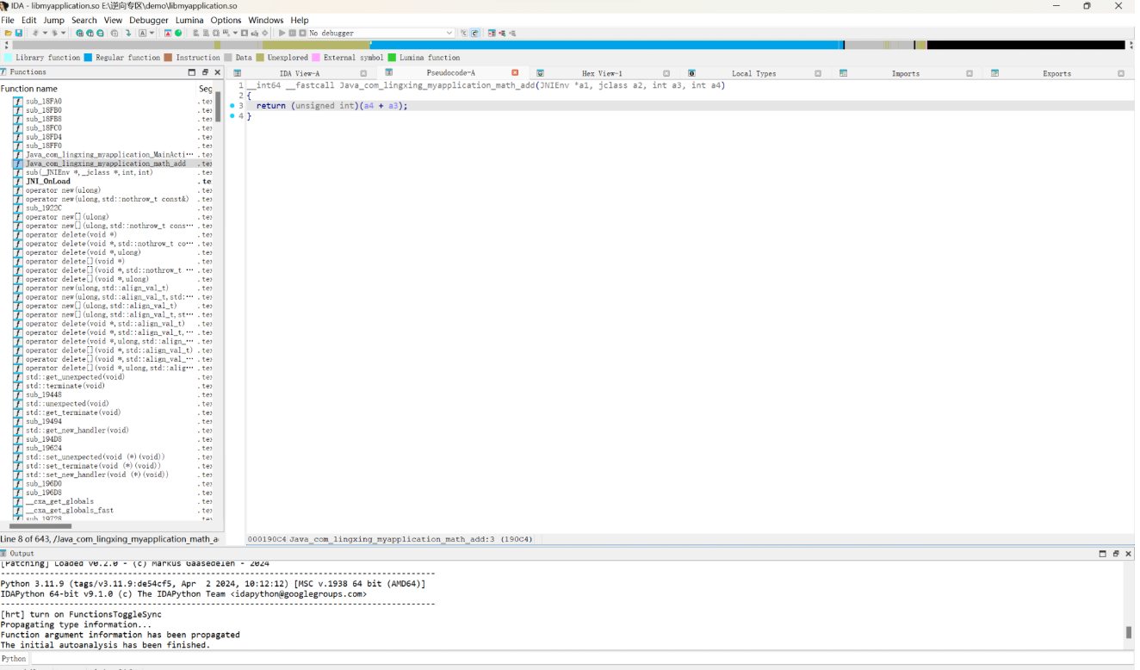Switch to the Imports tab
This screenshot has height=670, width=1140.
point(905,73)
